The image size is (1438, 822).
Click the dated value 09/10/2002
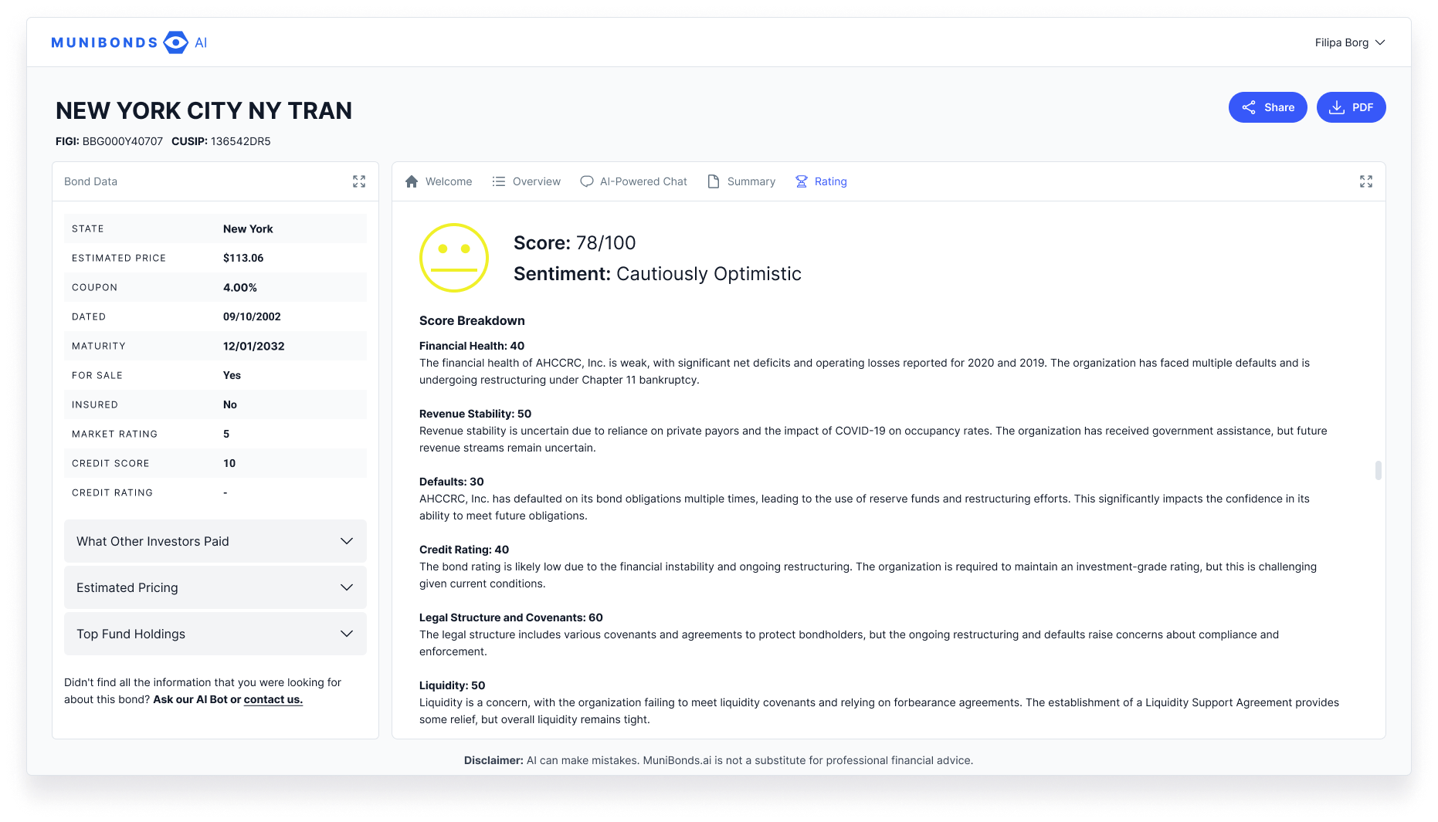(252, 316)
